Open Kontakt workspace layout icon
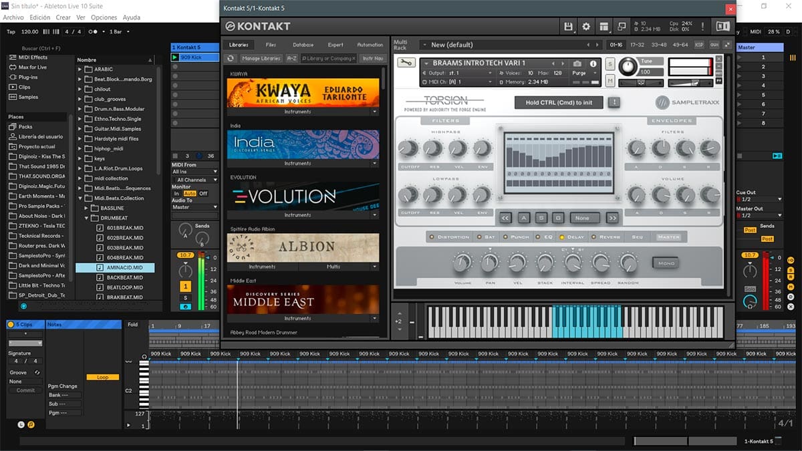This screenshot has width=802, height=451. click(x=604, y=26)
